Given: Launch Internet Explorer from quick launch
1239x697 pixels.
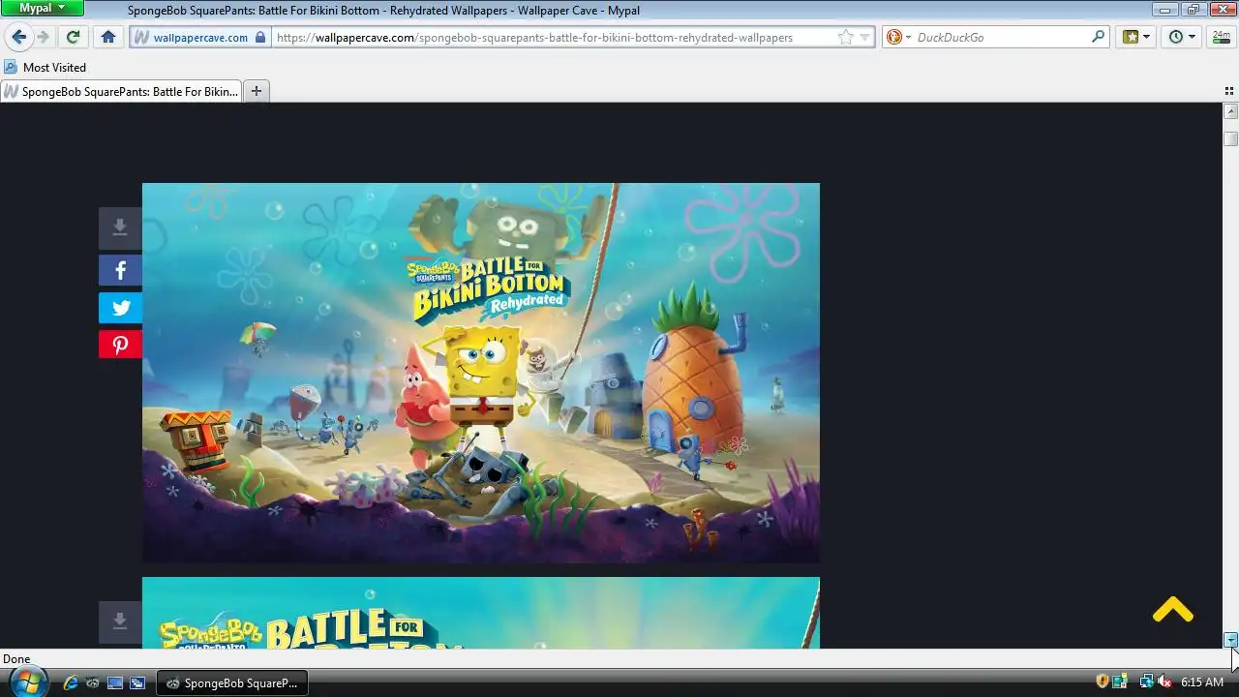Looking at the screenshot, I should click(x=71, y=682).
